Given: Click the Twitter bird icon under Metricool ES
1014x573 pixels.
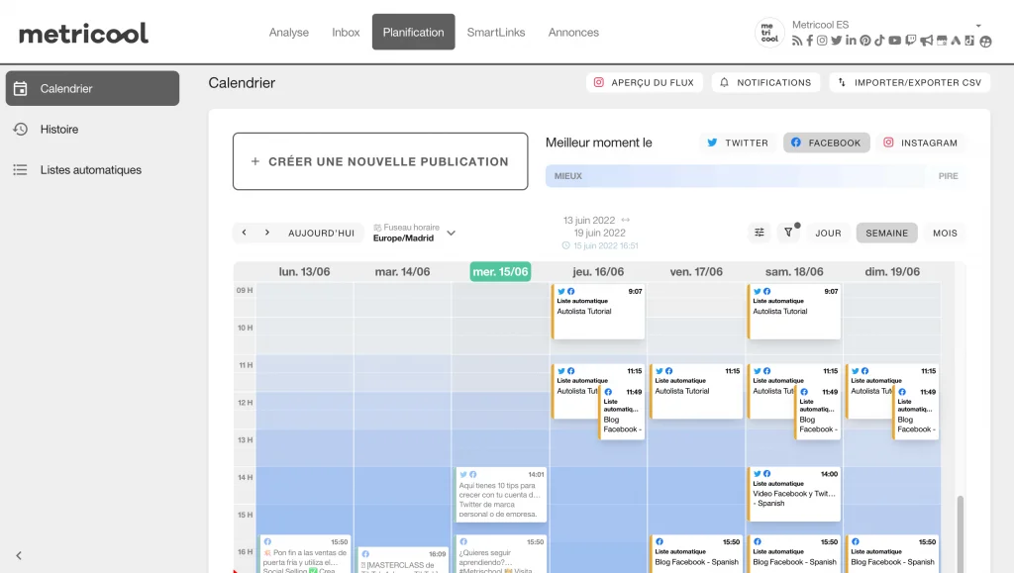Looking at the screenshot, I should coord(836,41).
